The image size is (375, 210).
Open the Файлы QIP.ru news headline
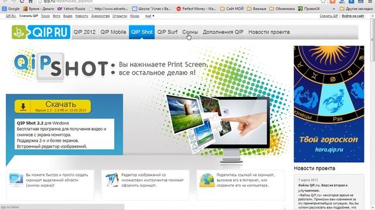coord(323,188)
